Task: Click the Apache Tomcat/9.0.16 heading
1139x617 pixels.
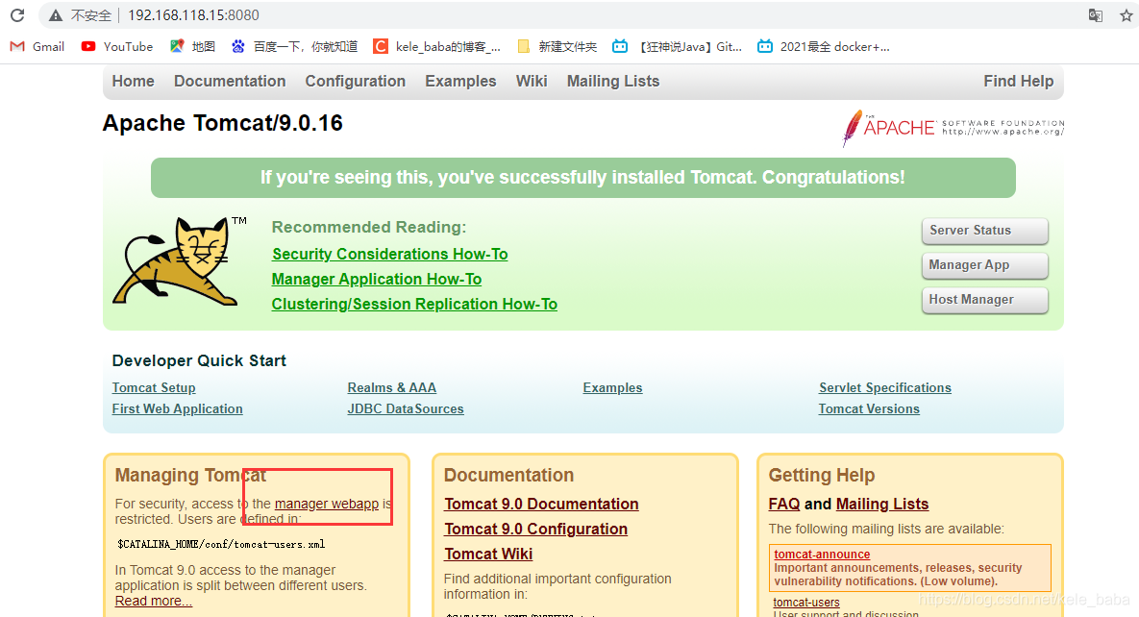Action: pos(222,123)
